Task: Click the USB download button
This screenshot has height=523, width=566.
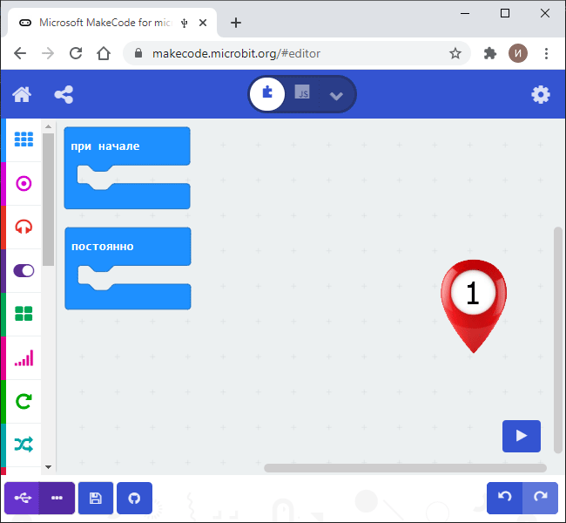Action: (22, 498)
